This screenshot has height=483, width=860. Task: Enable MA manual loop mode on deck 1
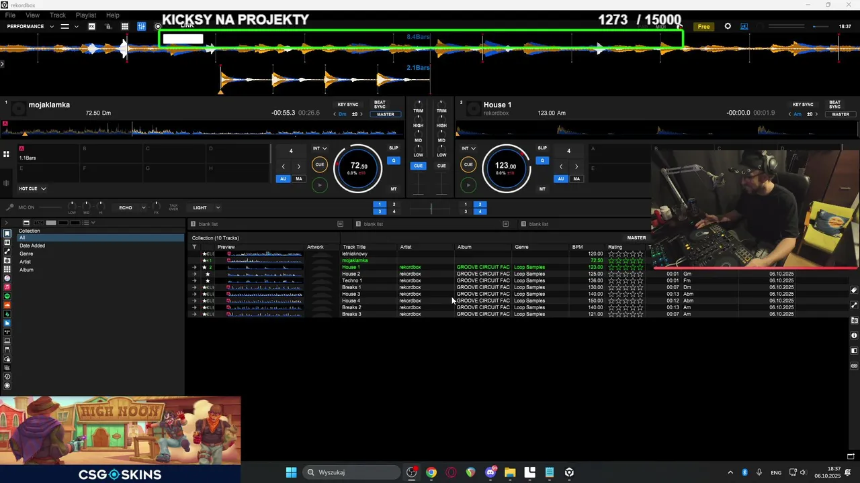coord(298,178)
